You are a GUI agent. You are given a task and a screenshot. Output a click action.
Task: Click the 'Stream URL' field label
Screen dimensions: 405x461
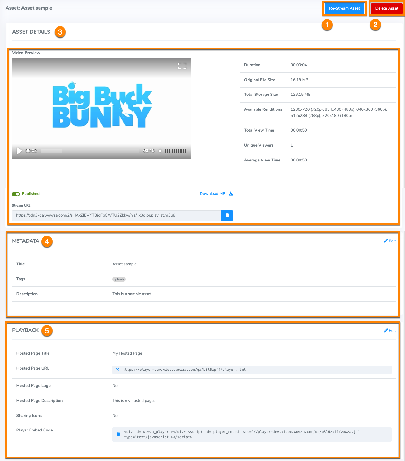(21, 205)
